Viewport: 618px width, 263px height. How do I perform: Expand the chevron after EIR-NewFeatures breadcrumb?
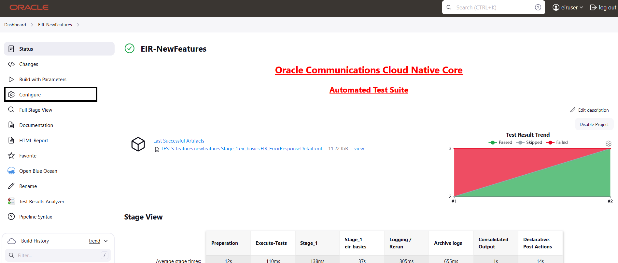[x=78, y=25]
